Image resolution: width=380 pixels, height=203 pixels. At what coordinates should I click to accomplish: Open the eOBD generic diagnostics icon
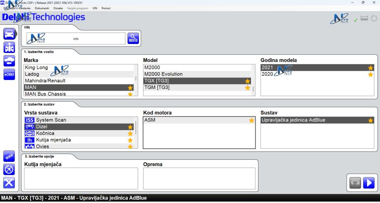click(x=9, y=75)
